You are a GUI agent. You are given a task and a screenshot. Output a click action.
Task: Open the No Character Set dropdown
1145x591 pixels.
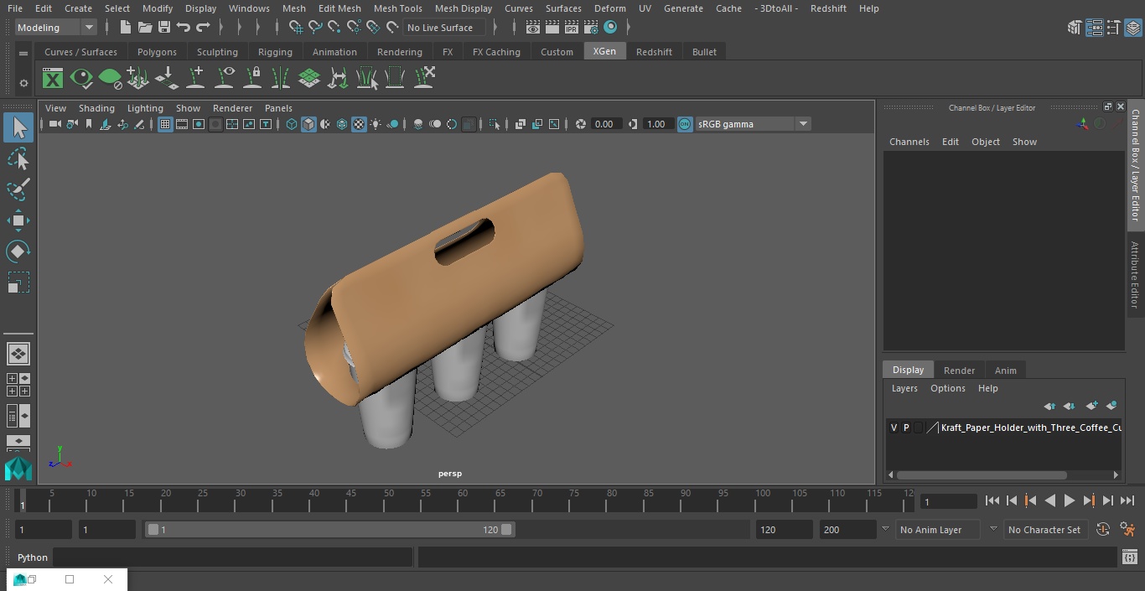tap(1044, 530)
